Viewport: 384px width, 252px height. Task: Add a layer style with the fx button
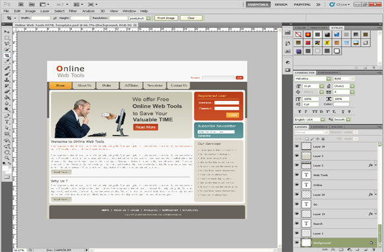[x=333, y=250]
